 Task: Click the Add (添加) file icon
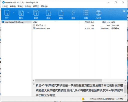48,13
